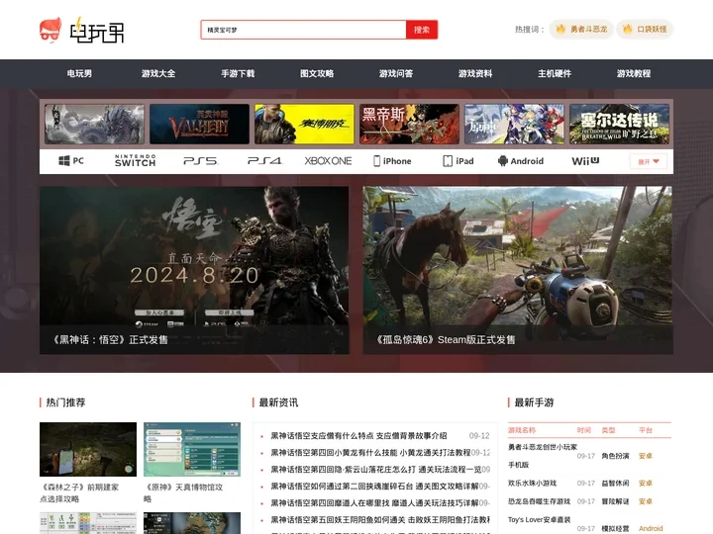Click the 电玩男 site logo

pos(82,30)
